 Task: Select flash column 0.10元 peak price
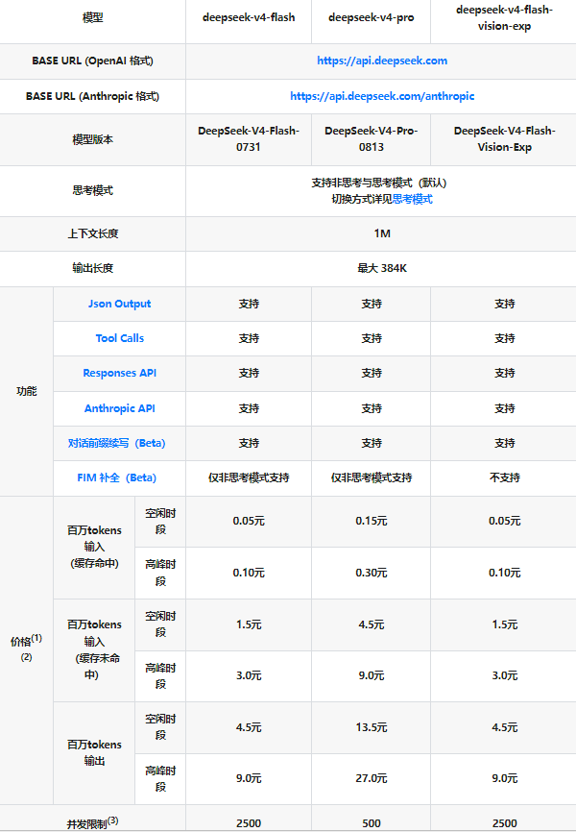click(249, 573)
